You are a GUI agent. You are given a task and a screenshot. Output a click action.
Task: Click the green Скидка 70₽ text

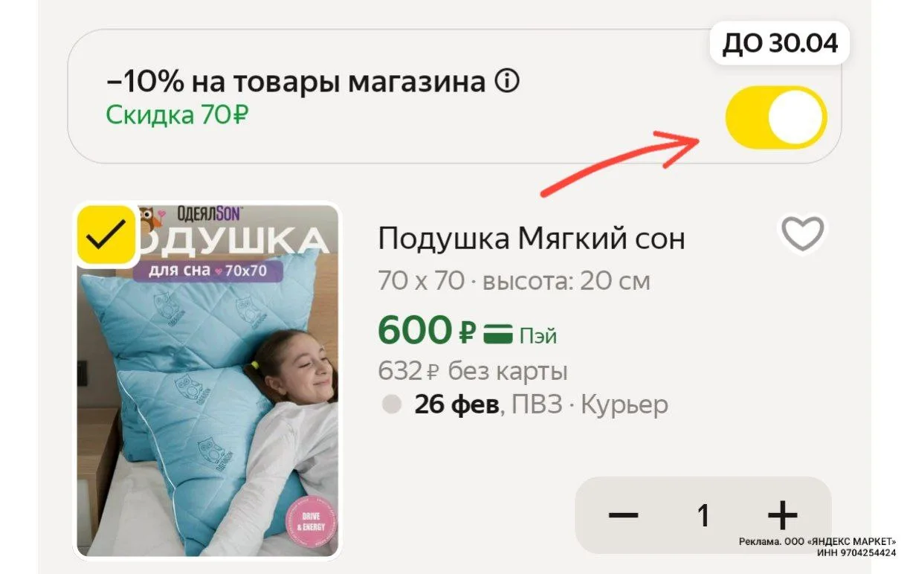coord(177,115)
